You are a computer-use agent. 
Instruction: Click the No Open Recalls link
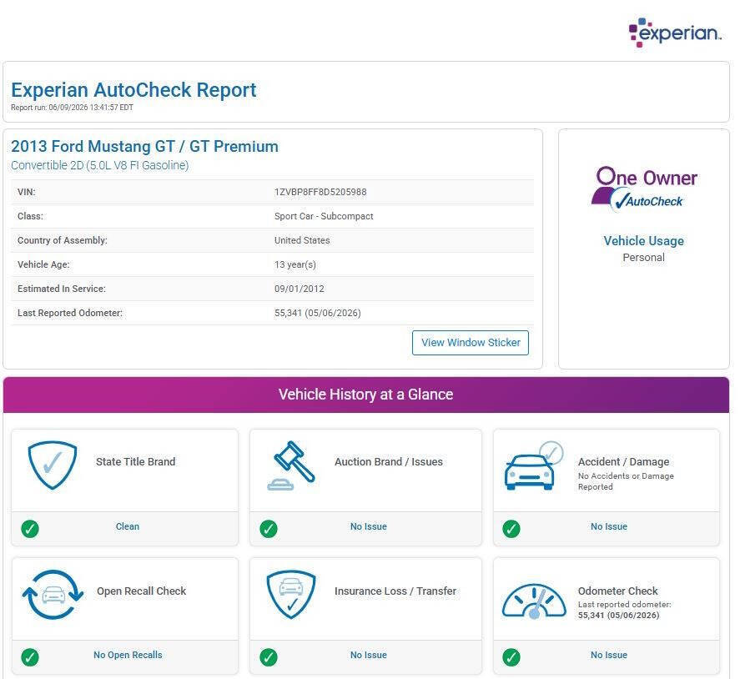click(128, 655)
